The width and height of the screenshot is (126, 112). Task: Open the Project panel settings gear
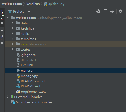click(121, 11)
